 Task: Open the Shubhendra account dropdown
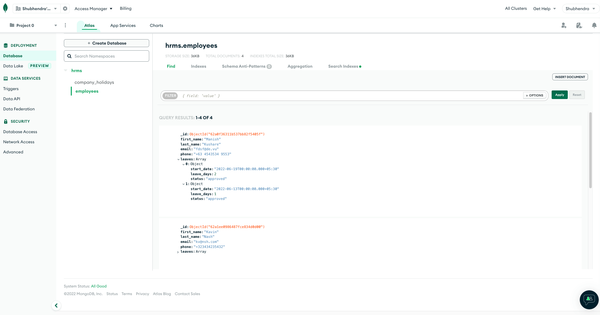tap(580, 9)
